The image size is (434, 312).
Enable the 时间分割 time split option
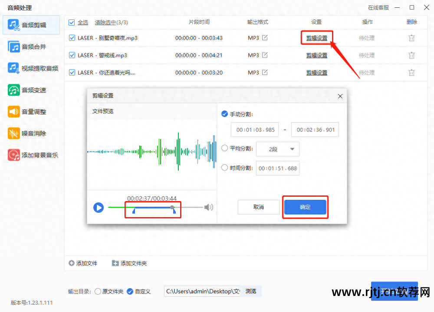click(225, 168)
